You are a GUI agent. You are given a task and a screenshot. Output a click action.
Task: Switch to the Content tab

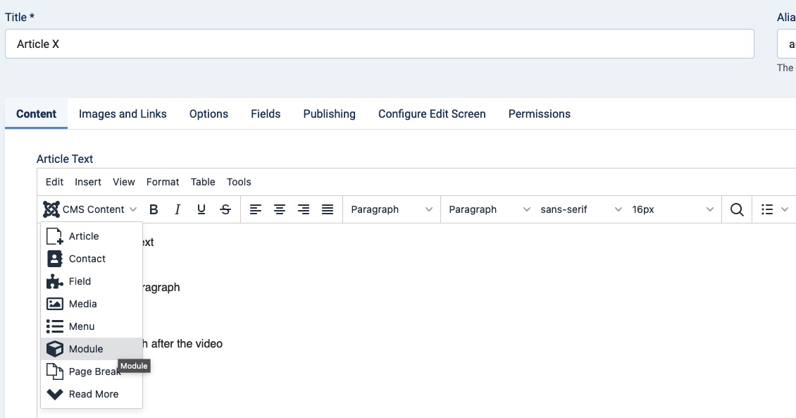(36, 113)
